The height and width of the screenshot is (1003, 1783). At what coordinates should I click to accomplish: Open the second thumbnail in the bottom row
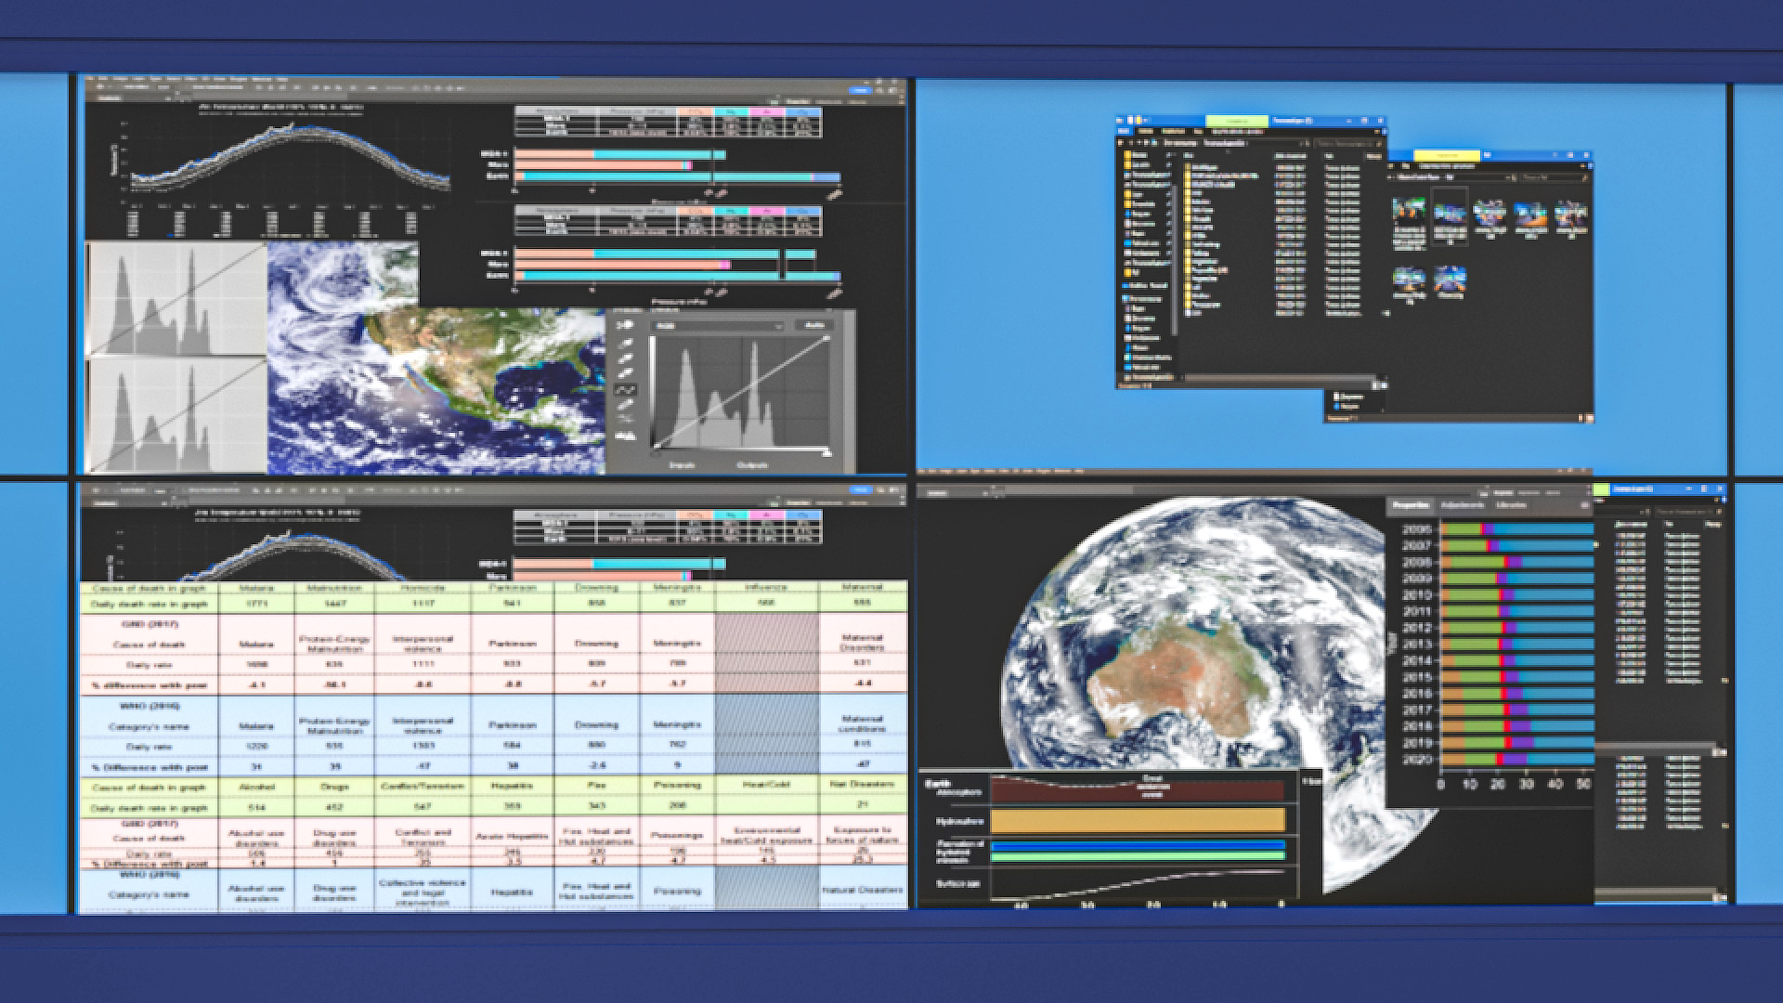[x=1450, y=282]
